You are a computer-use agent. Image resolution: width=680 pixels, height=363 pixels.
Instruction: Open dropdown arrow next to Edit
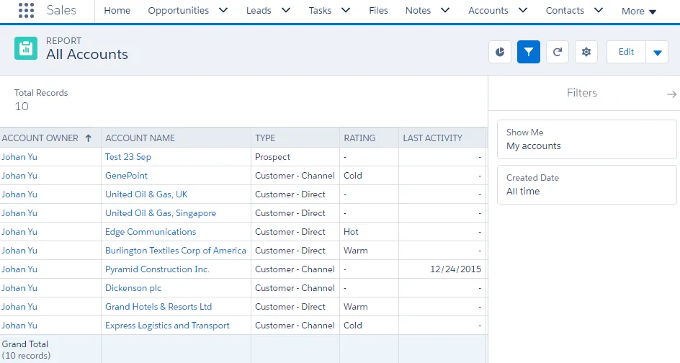(657, 52)
